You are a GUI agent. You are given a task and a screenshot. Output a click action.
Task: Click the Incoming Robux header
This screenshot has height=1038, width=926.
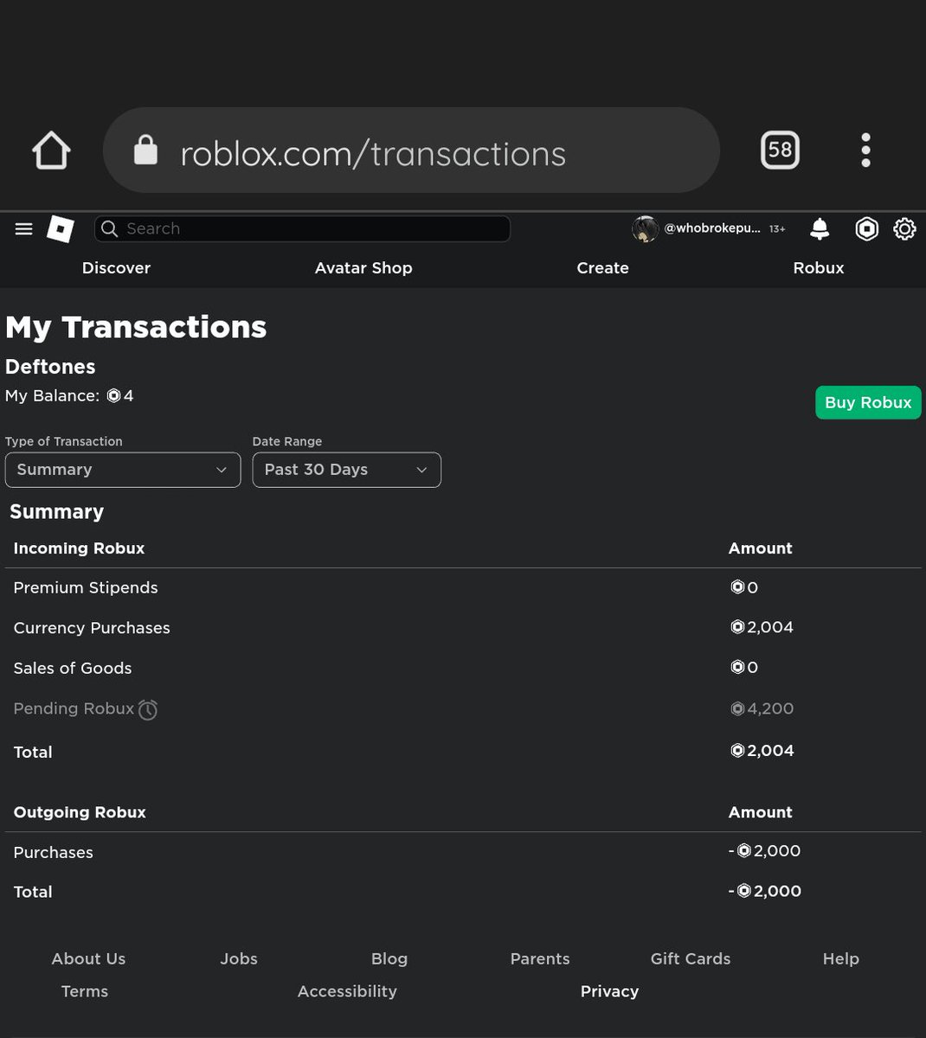pos(79,548)
